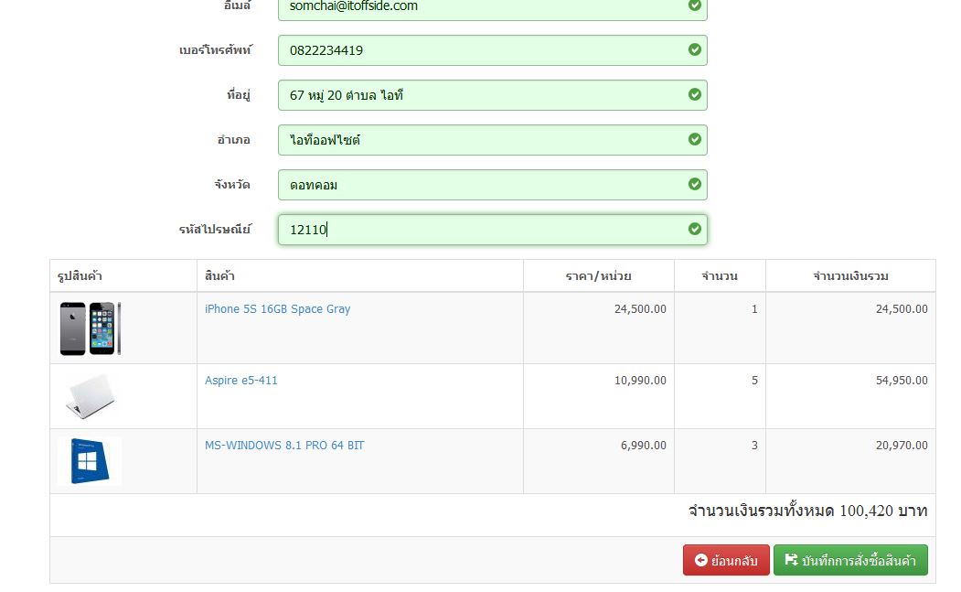Click the เบอร์โทรศัพท์ field label
Image resolution: width=961 pixels, height=592 pixels.
point(215,50)
